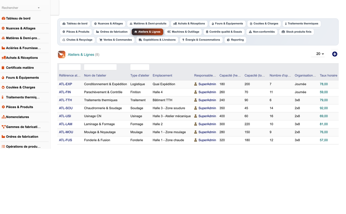Click the Certificats matière clipboard icon
This screenshot has width=346, height=214.
(x=3, y=68)
